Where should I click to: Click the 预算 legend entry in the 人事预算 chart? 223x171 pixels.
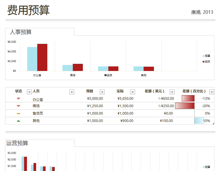[206, 56]
